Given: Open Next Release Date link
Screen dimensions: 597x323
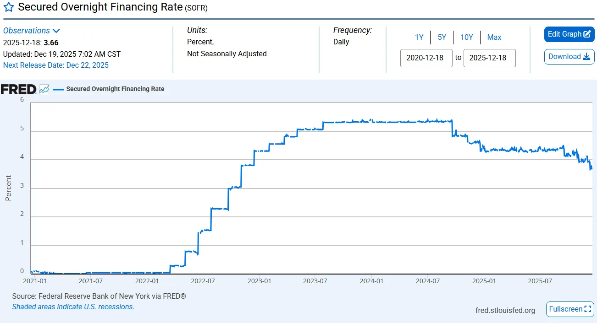Looking at the screenshot, I should (56, 65).
